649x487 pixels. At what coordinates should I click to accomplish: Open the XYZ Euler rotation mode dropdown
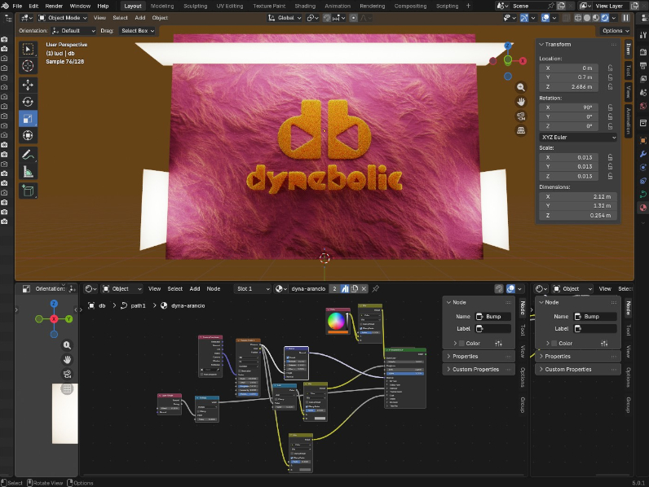(579, 138)
